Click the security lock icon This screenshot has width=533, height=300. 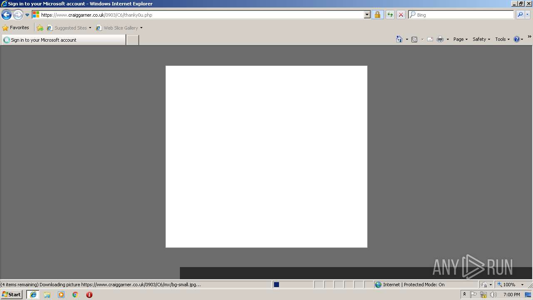pyautogui.click(x=377, y=15)
